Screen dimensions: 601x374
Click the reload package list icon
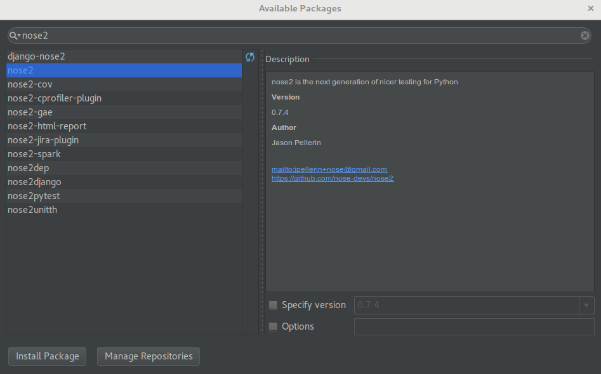[x=250, y=58]
